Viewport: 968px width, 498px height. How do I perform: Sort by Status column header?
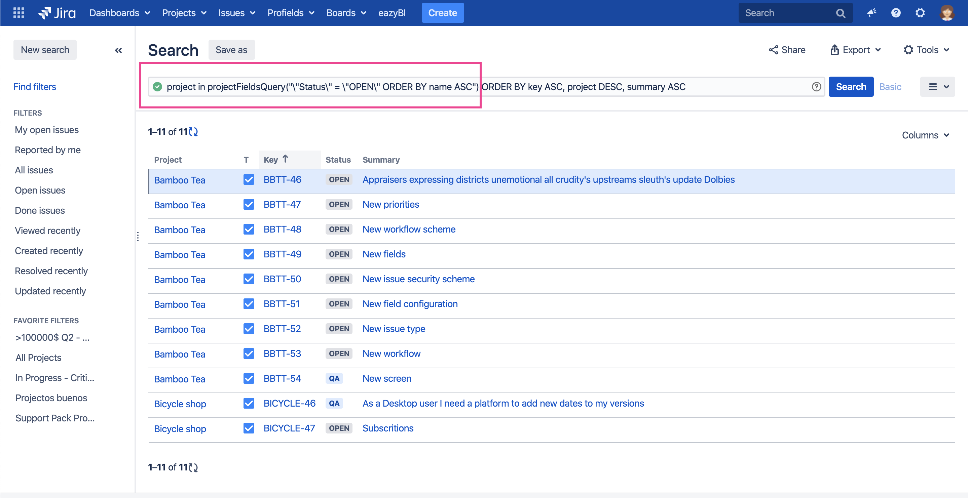[338, 160]
